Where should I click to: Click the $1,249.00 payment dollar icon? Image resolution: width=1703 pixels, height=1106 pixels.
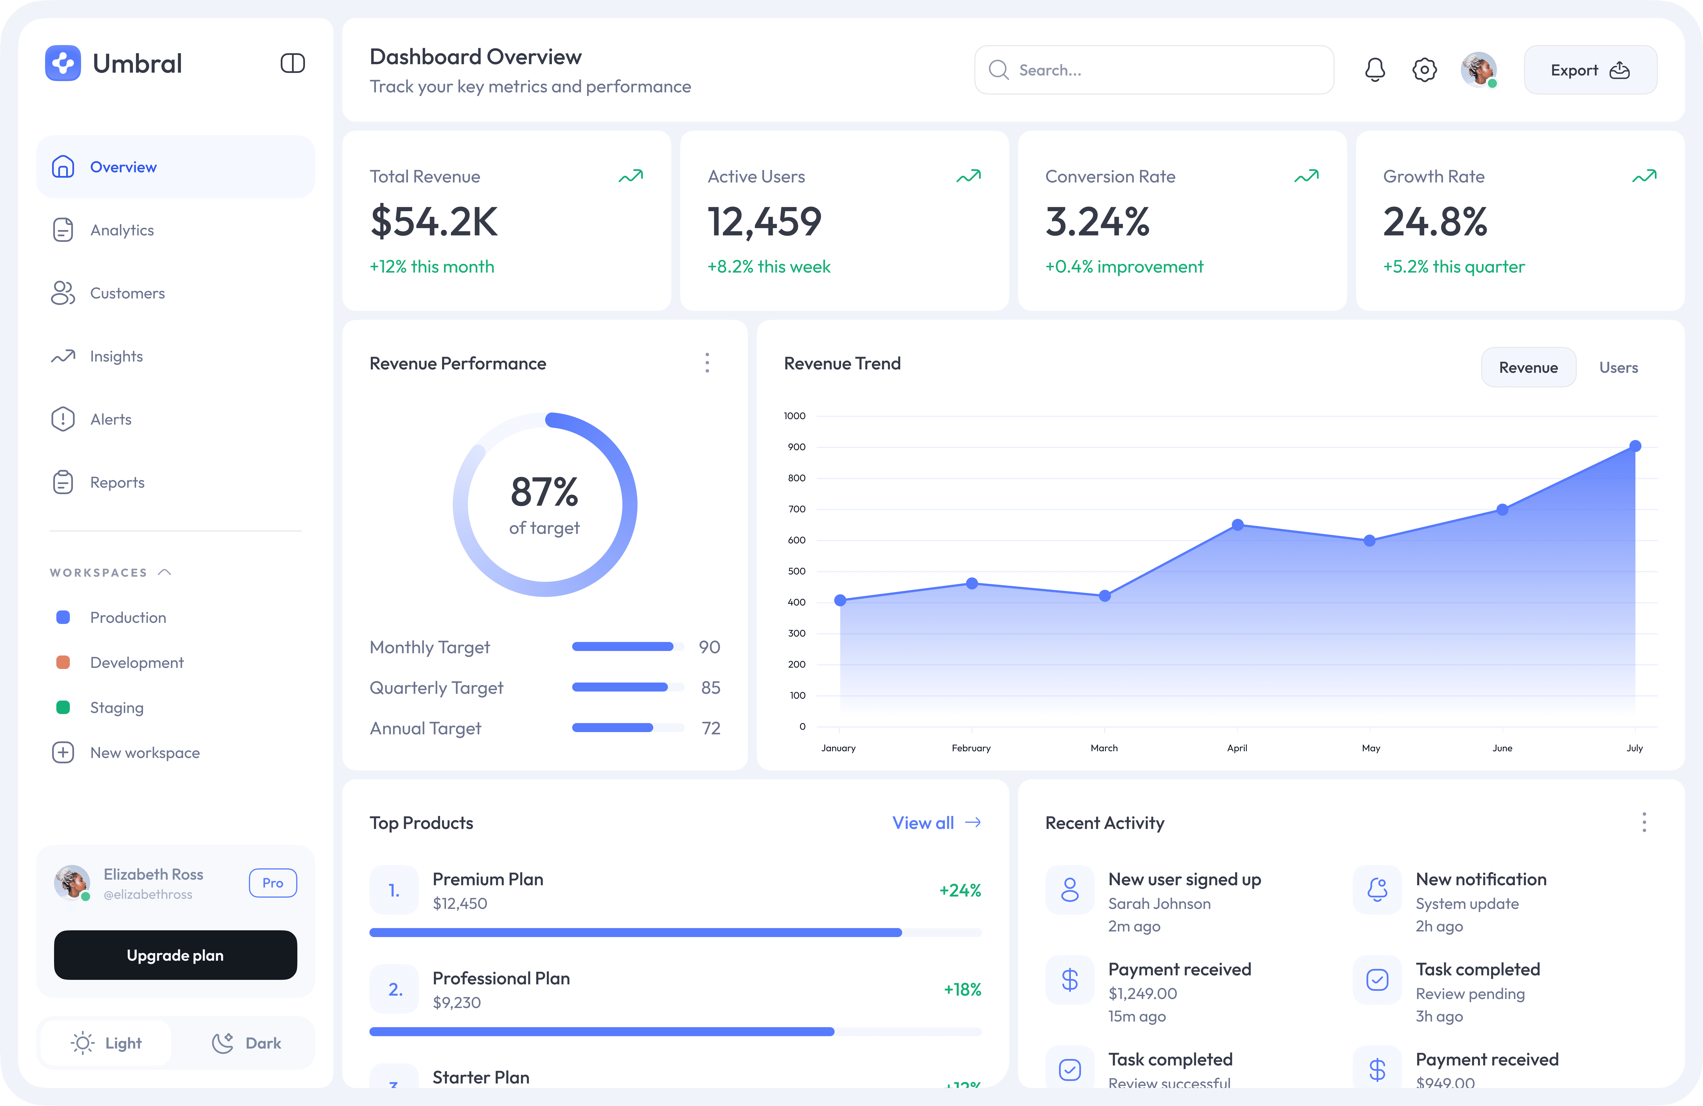coord(1070,980)
